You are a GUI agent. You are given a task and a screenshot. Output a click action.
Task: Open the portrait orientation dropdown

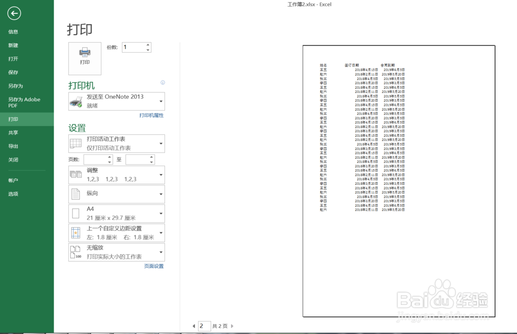pyautogui.click(x=116, y=194)
